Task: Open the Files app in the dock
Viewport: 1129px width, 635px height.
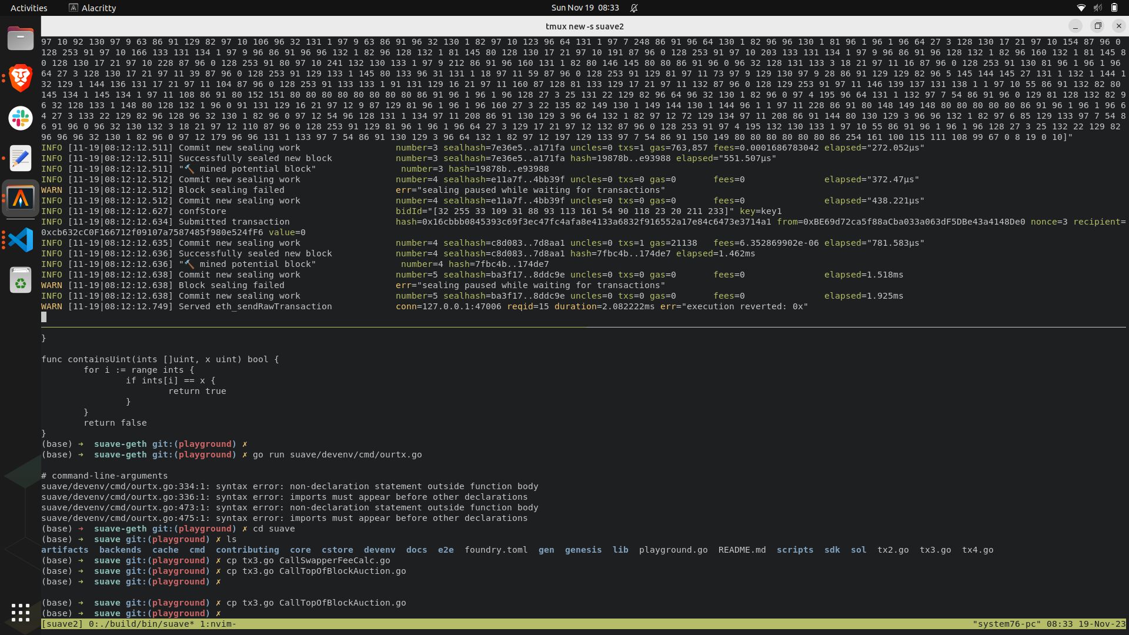Action: [21, 38]
